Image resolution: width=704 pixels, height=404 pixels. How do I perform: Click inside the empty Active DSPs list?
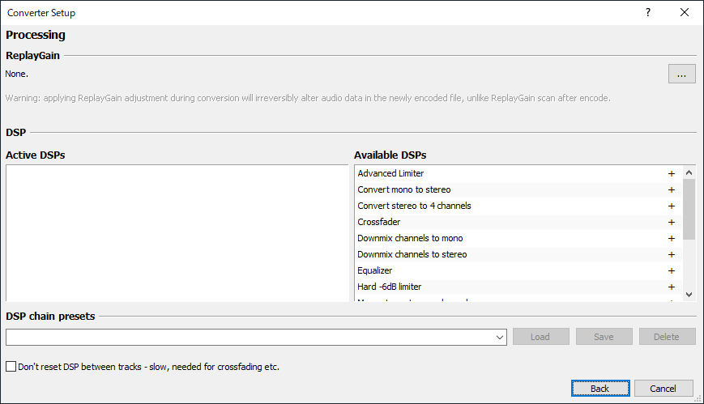click(177, 233)
